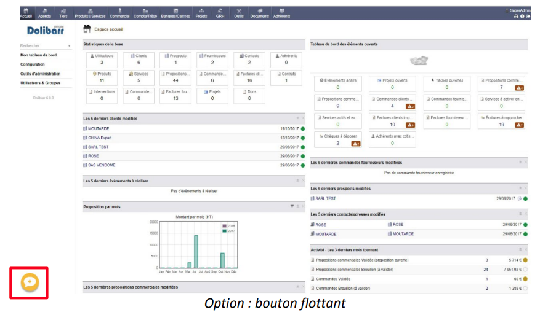
Task: Open Configuration in the sidebar
Action: pos(33,64)
